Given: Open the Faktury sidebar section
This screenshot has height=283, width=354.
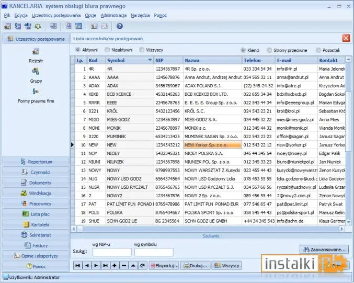Looking at the screenshot, I should (x=36, y=245).
